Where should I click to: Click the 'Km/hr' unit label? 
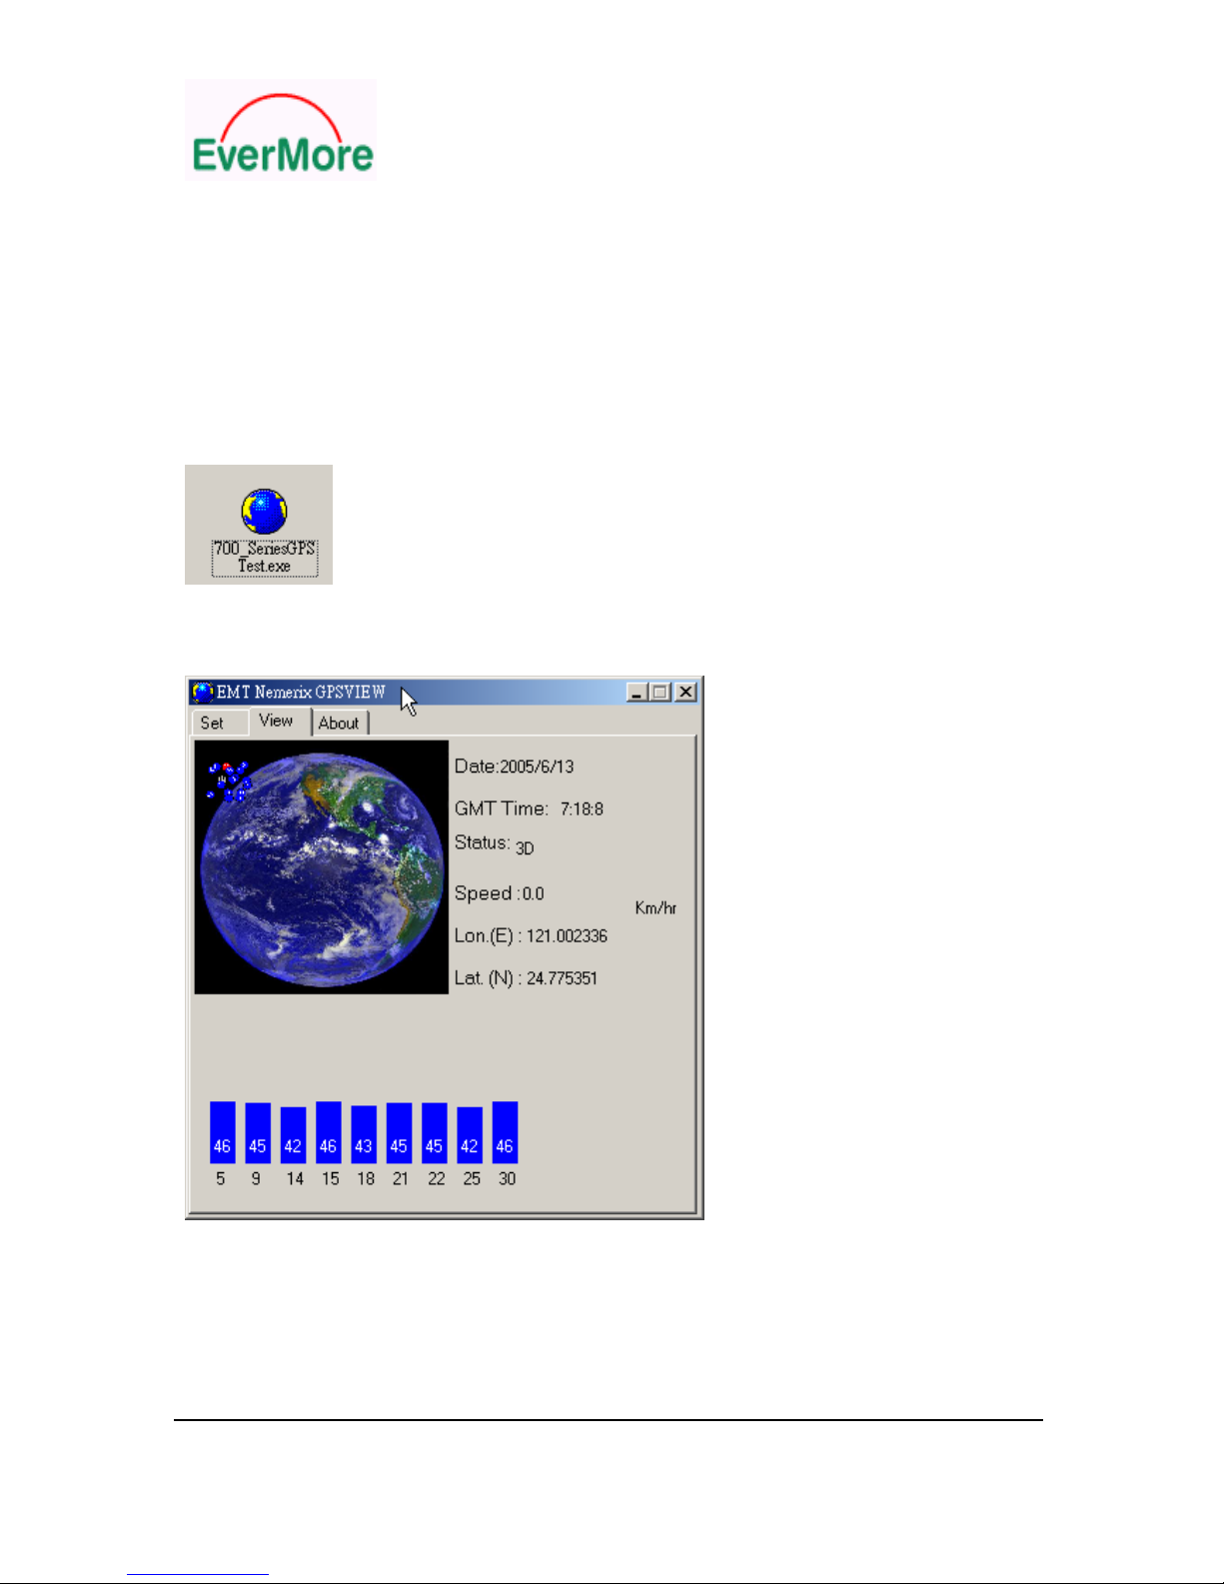click(x=655, y=908)
